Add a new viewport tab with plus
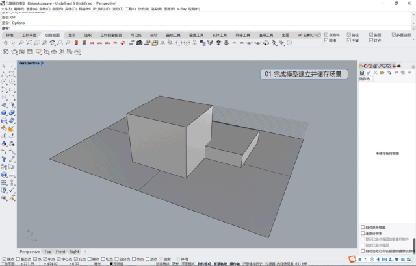Image resolution: width=416 pixels, height=266 pixels. click(85, 252)
